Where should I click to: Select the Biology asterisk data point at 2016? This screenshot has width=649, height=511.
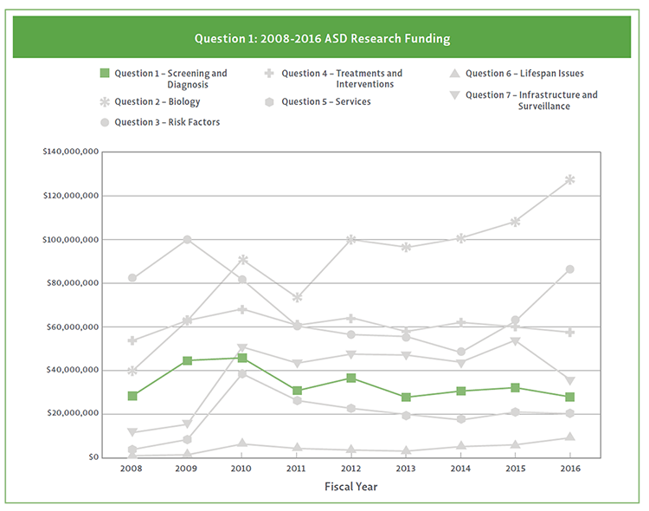[570, 180]
